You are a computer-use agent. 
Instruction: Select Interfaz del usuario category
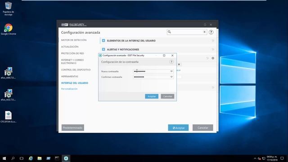click(74, 83)
